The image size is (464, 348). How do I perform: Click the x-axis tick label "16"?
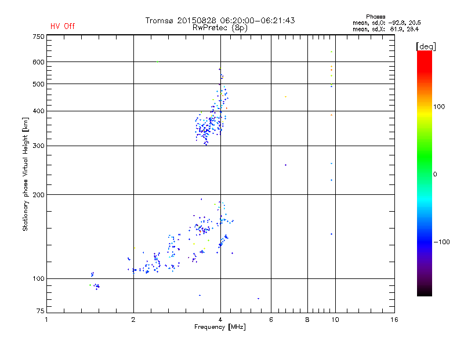pos(394,320)
